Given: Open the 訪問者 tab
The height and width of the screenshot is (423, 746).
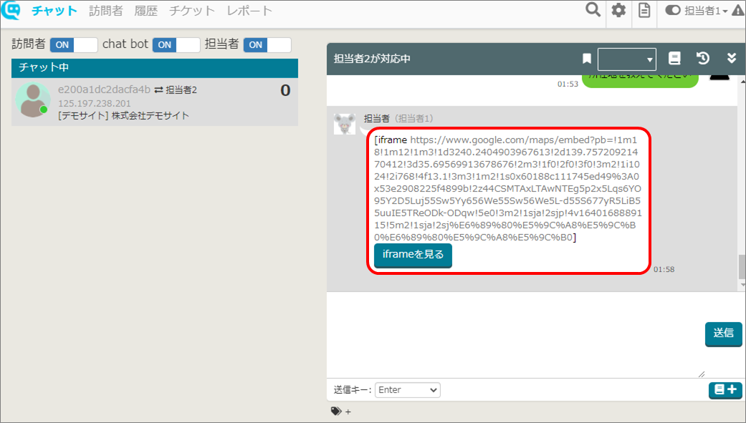Looking at the screenshot, I should 105,11.
